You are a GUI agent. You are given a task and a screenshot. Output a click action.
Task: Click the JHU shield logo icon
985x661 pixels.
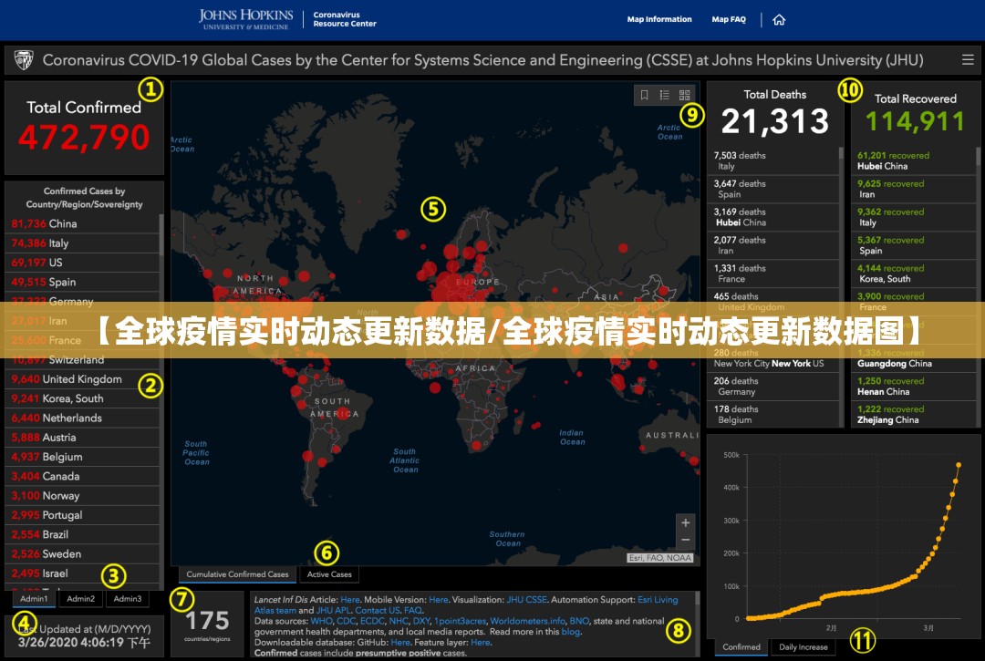pos(24,60)
